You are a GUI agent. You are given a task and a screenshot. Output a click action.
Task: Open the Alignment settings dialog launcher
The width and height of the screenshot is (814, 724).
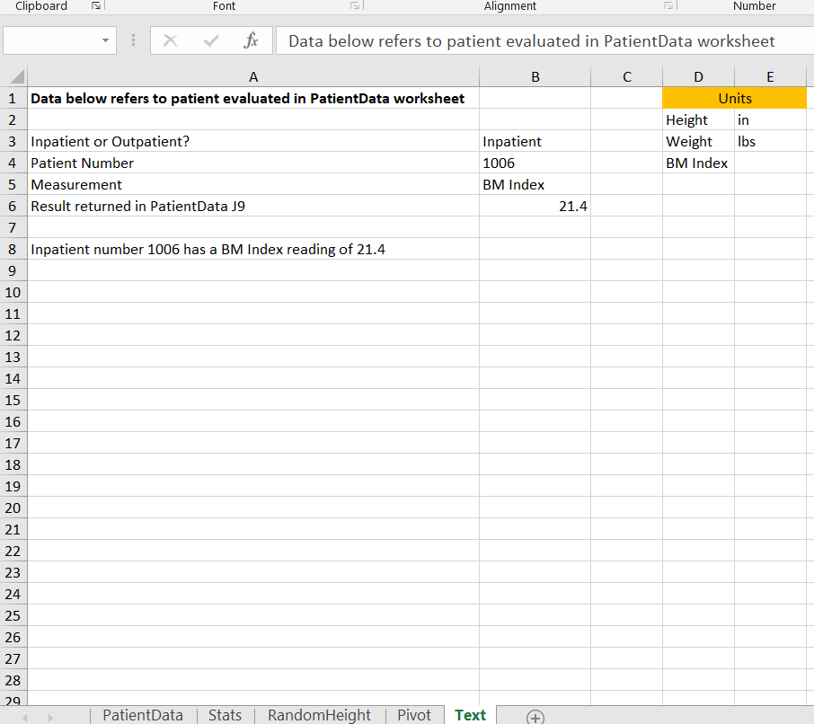click(668, 5)
